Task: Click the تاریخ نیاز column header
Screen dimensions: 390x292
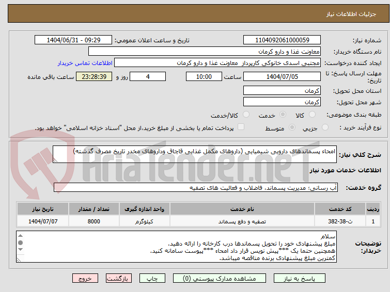Action: pyautogui.click(x=43, y=209)
